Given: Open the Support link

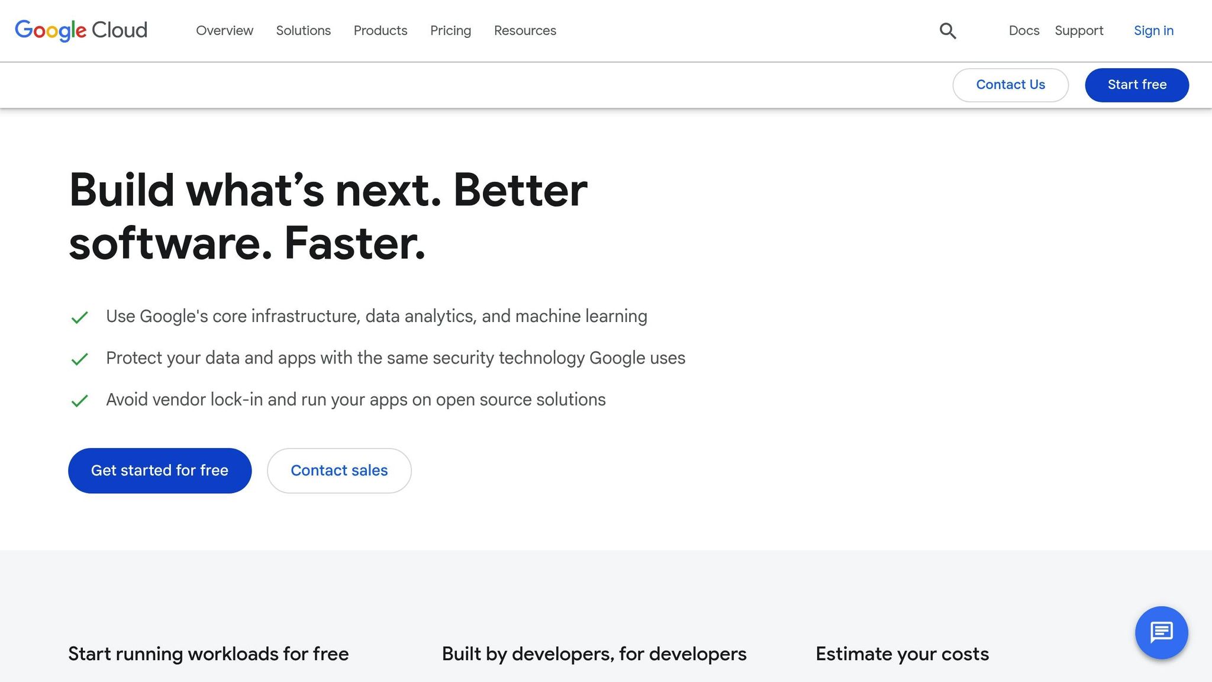Looking at the screenshot, I should pos(1079,31).
